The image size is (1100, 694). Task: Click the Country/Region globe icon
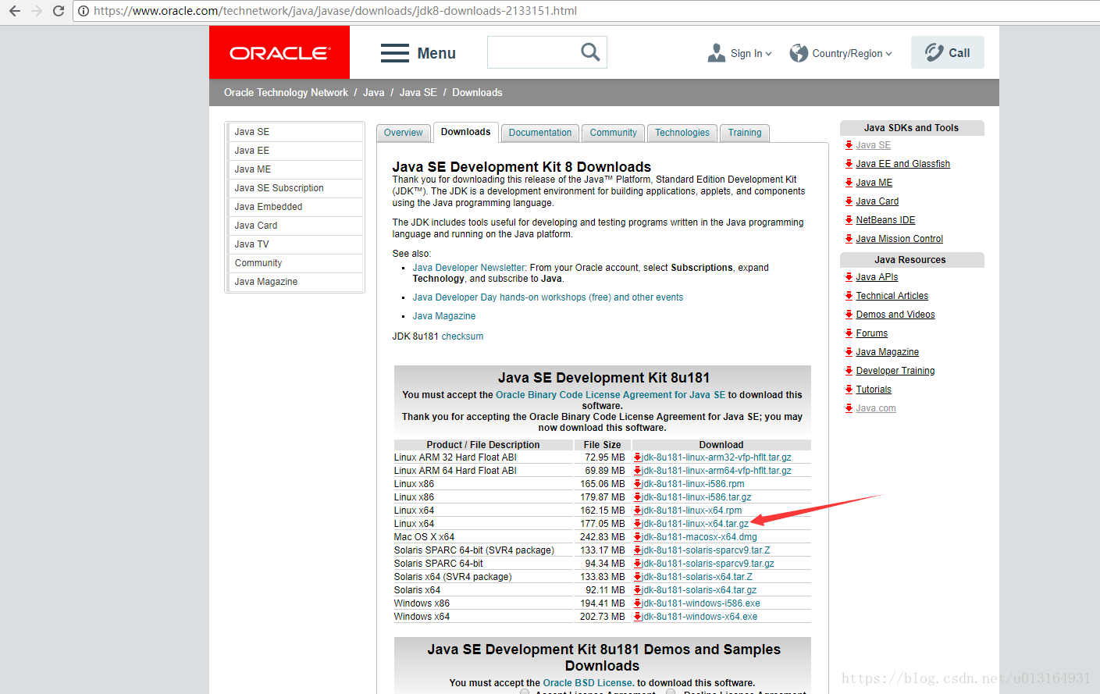(799, 53)
